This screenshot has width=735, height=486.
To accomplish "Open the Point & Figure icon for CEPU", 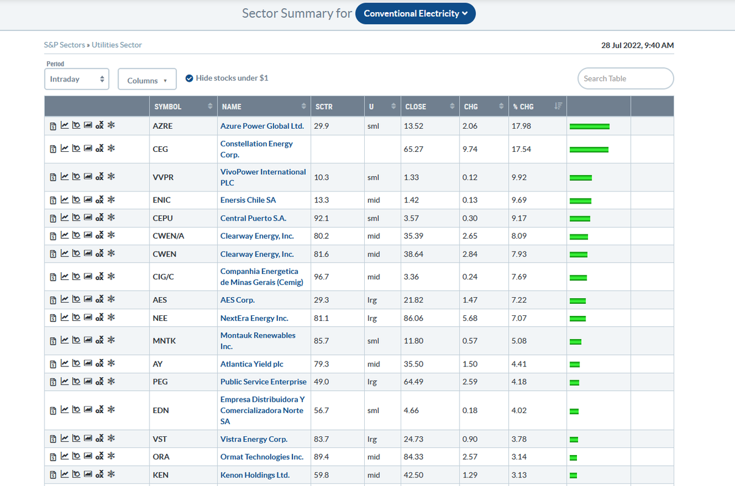I will [100, 217].
